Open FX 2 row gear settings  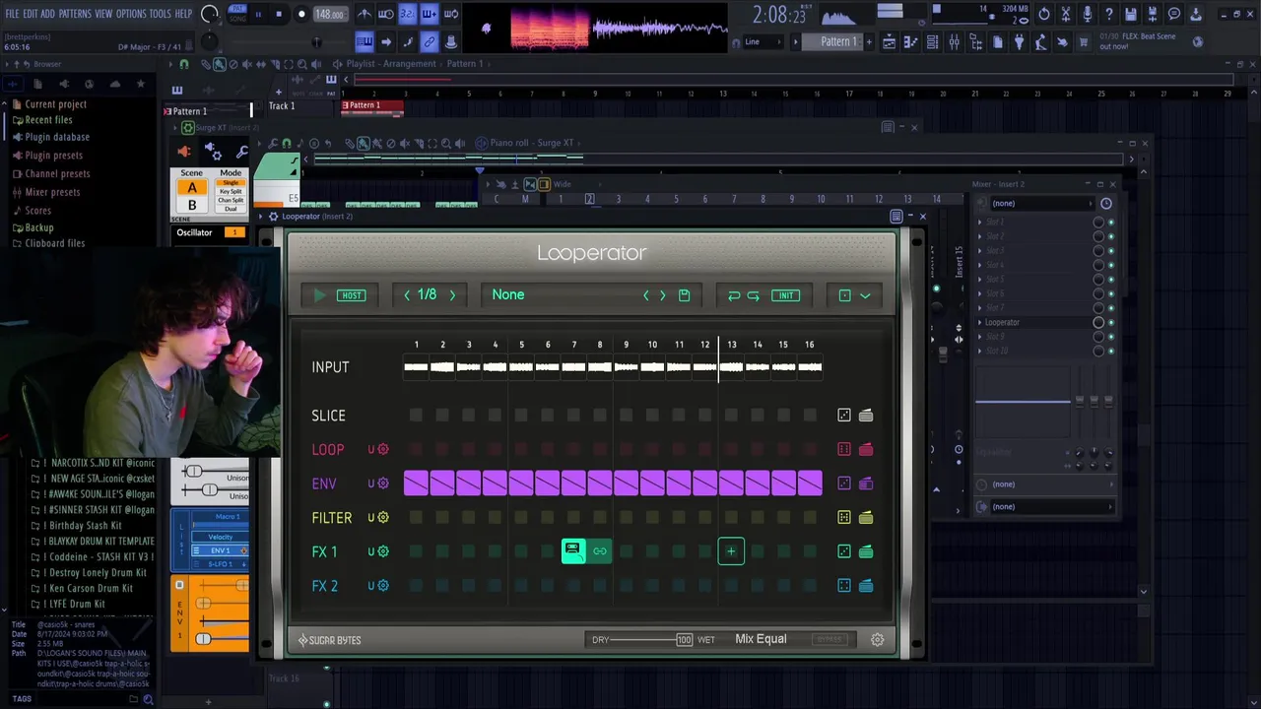383,586
